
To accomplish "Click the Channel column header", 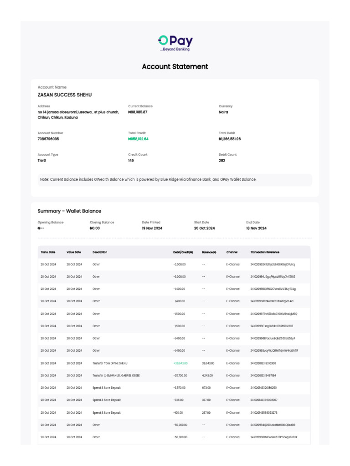I will point(232,252).
